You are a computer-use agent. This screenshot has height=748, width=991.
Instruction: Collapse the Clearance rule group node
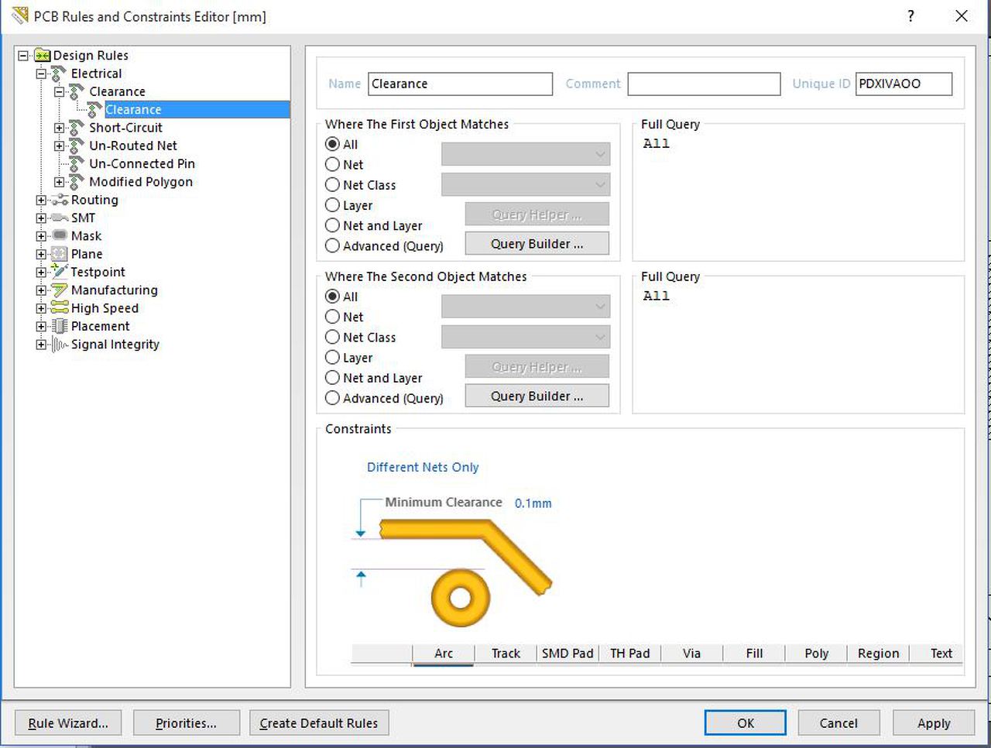(x=59, y=91)
